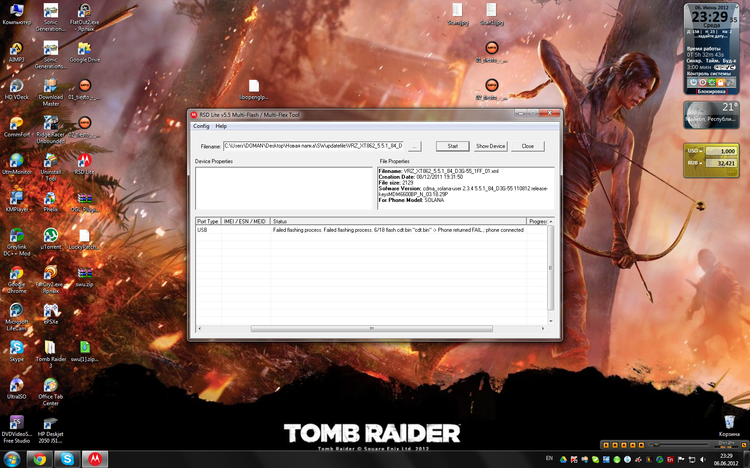The height and width of the screenshot is (468, 750).
Task: Click the Start flashing button
Action: [453, 146]
